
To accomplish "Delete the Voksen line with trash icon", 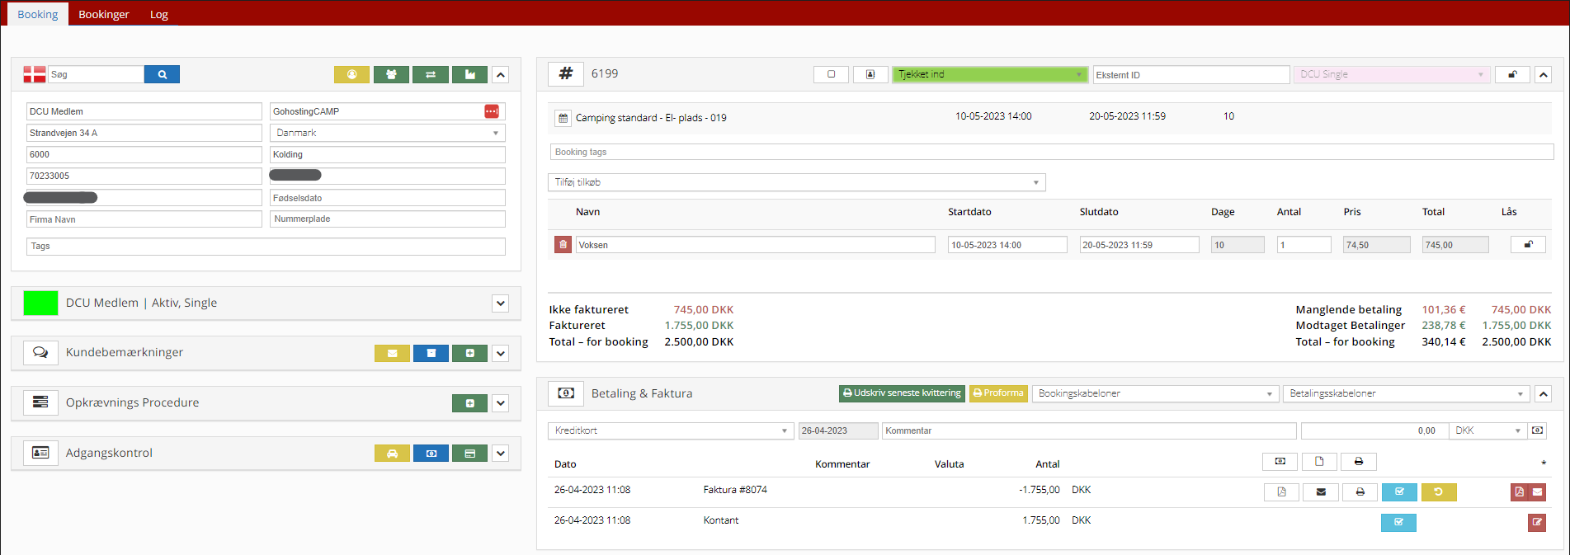I will [x=563, y=245].
